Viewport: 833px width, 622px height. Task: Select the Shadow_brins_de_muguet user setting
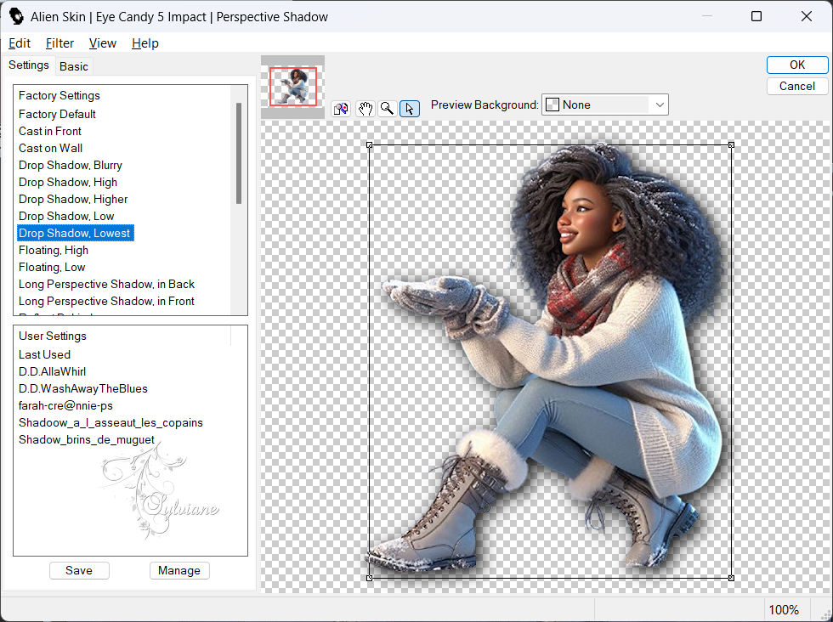point(87,440)
